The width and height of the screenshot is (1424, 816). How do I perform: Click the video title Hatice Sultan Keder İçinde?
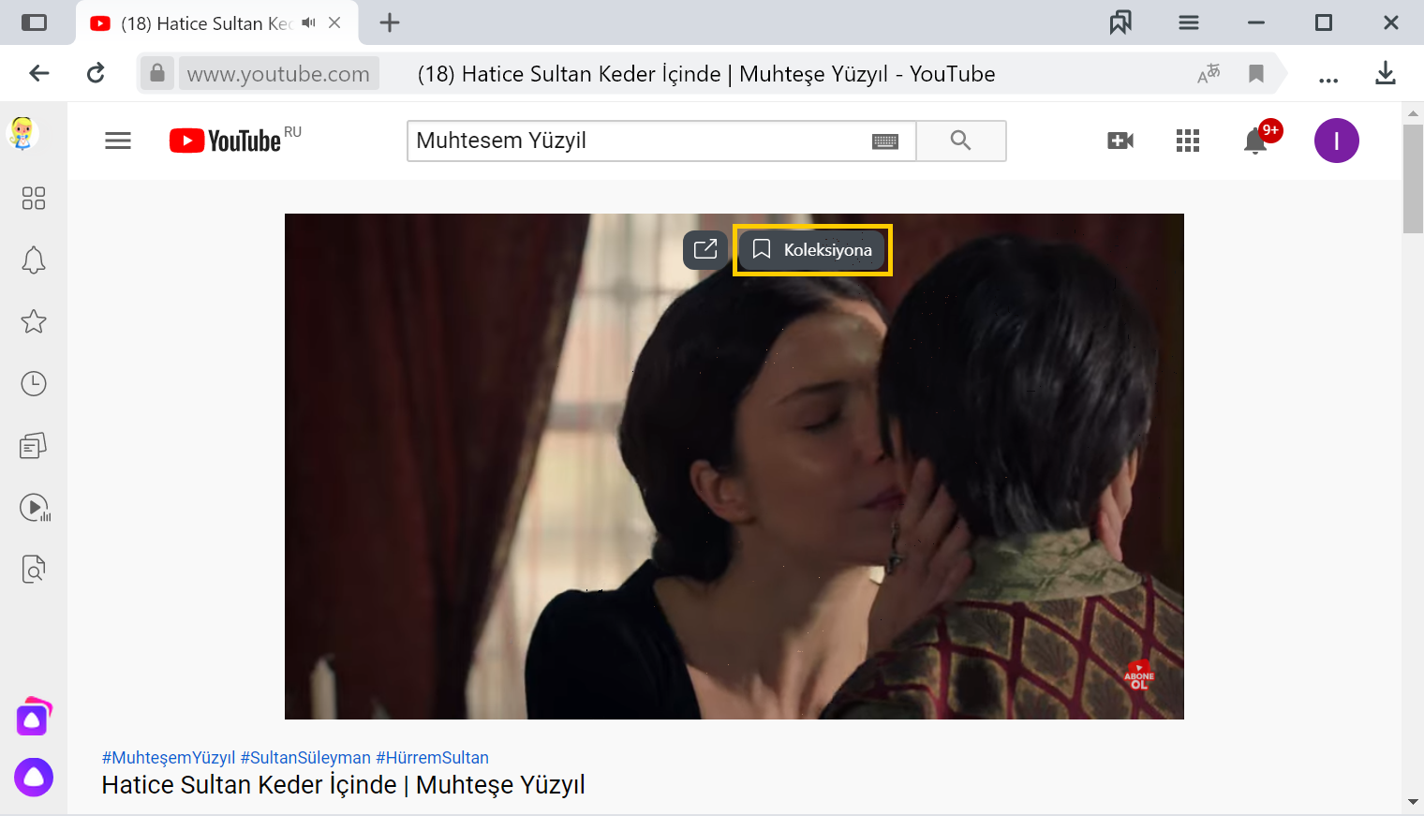tap(343, 785)
